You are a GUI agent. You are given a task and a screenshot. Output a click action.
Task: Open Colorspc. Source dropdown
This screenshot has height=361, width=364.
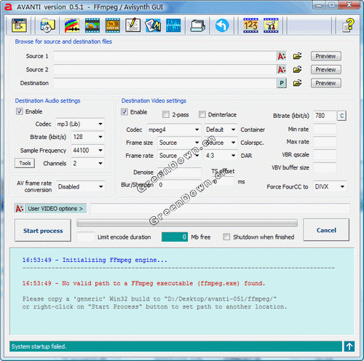point(221,143)
